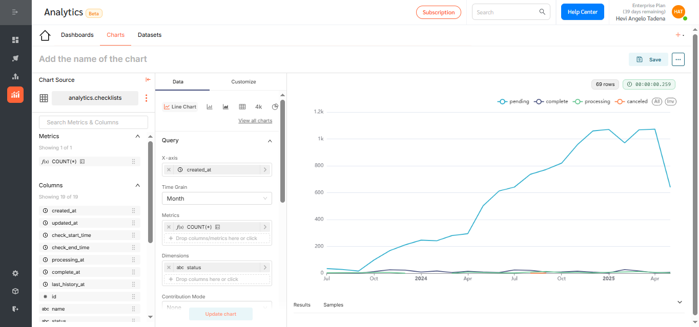Open the three-dot menu next to analytics.checklists
This screenshot has height=327, width=699.
146,98
